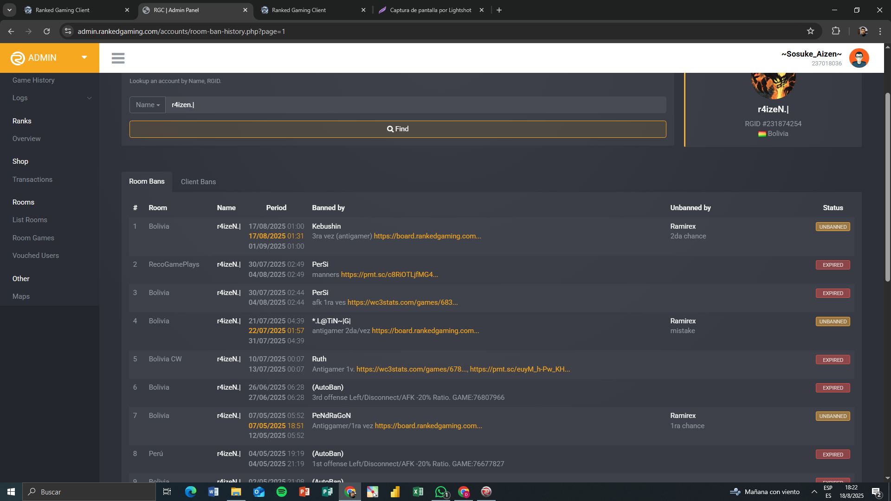Open PeNdRaGoN's board.rankedgaming.com ban link
Viewport: 891px width, 501px height.
[x=428, y=426]
